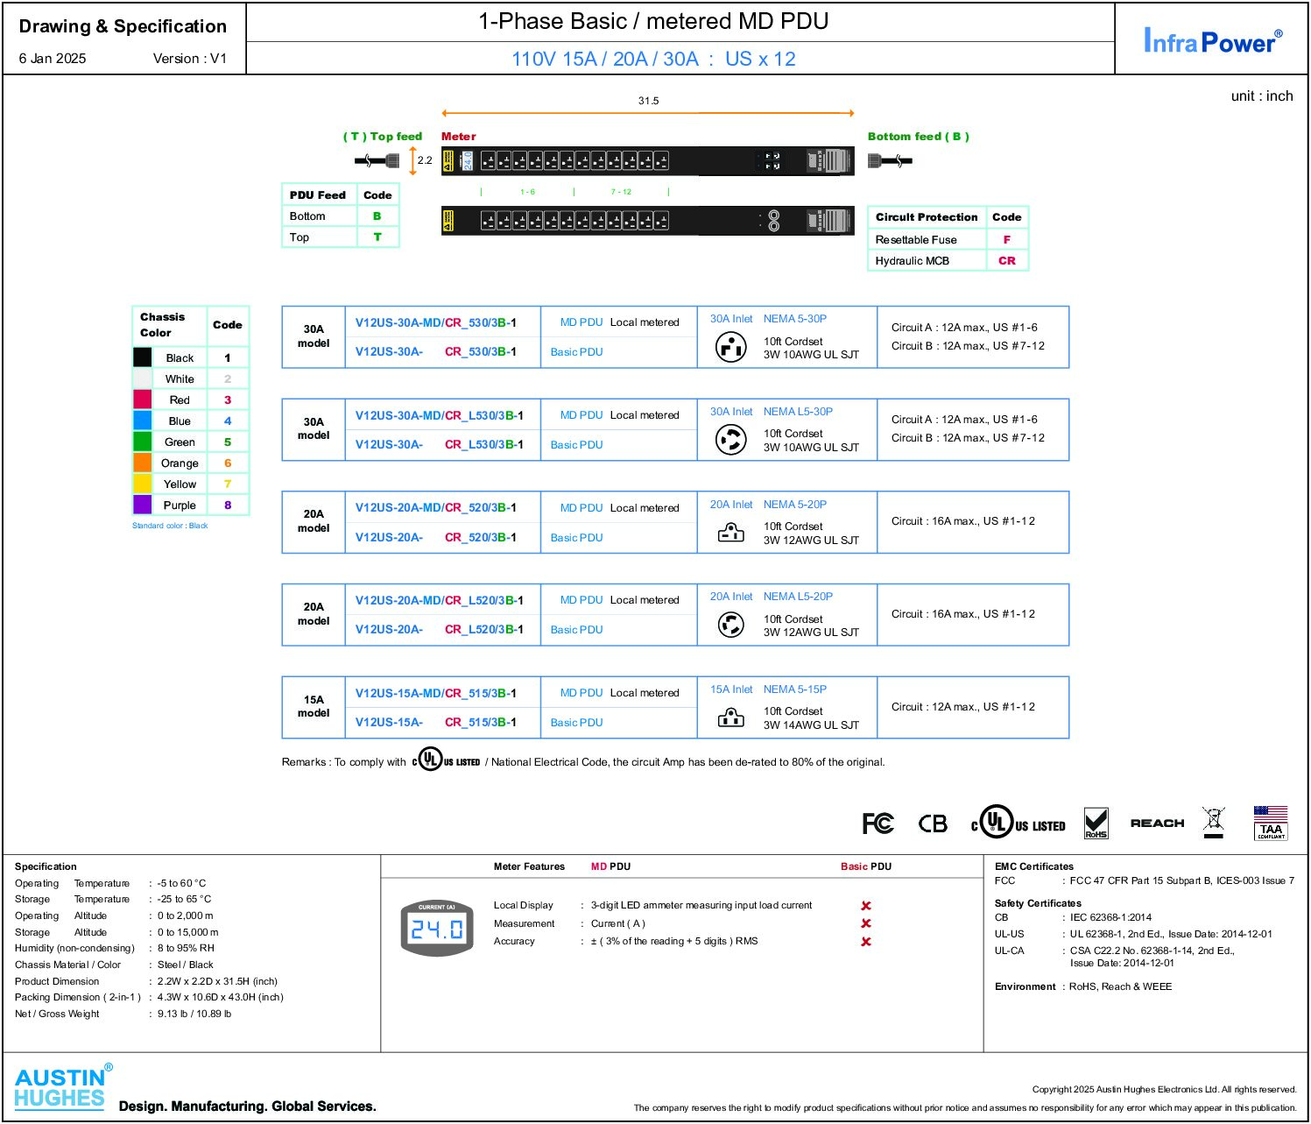Click the basic PDU illustration
This screenshot has height=1124, width=1311.
pyautogui.click(x=647, y=221)
